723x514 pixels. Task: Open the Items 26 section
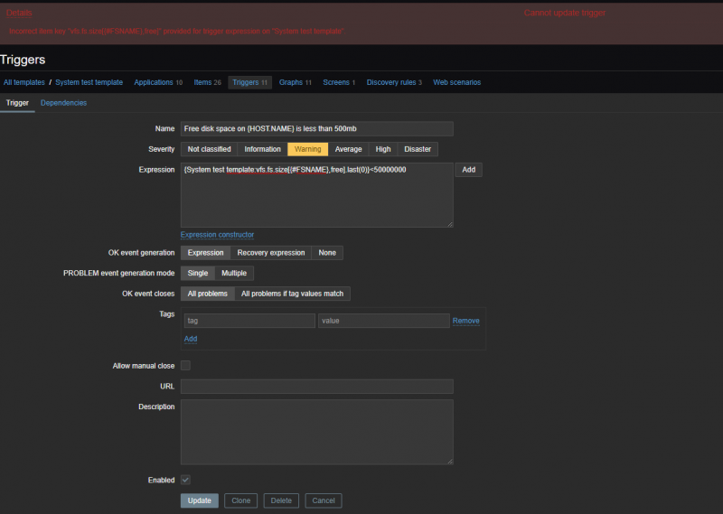point(207,82)
